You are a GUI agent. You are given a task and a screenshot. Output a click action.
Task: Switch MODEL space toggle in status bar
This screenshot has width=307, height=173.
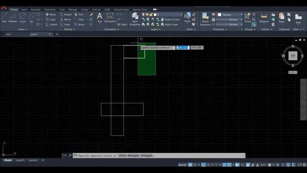[182, 165]
